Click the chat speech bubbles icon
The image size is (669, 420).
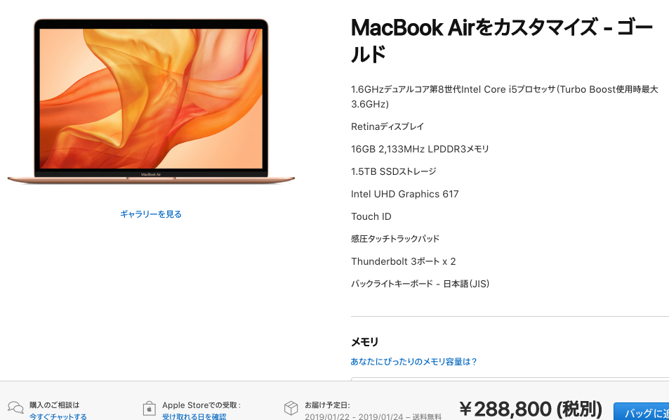(15, 407)
